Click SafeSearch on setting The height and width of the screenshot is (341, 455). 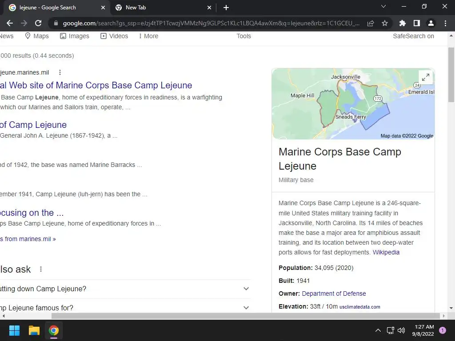414,36
